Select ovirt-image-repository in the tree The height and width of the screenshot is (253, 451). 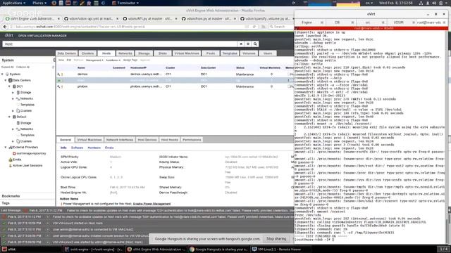click(31, 153)
